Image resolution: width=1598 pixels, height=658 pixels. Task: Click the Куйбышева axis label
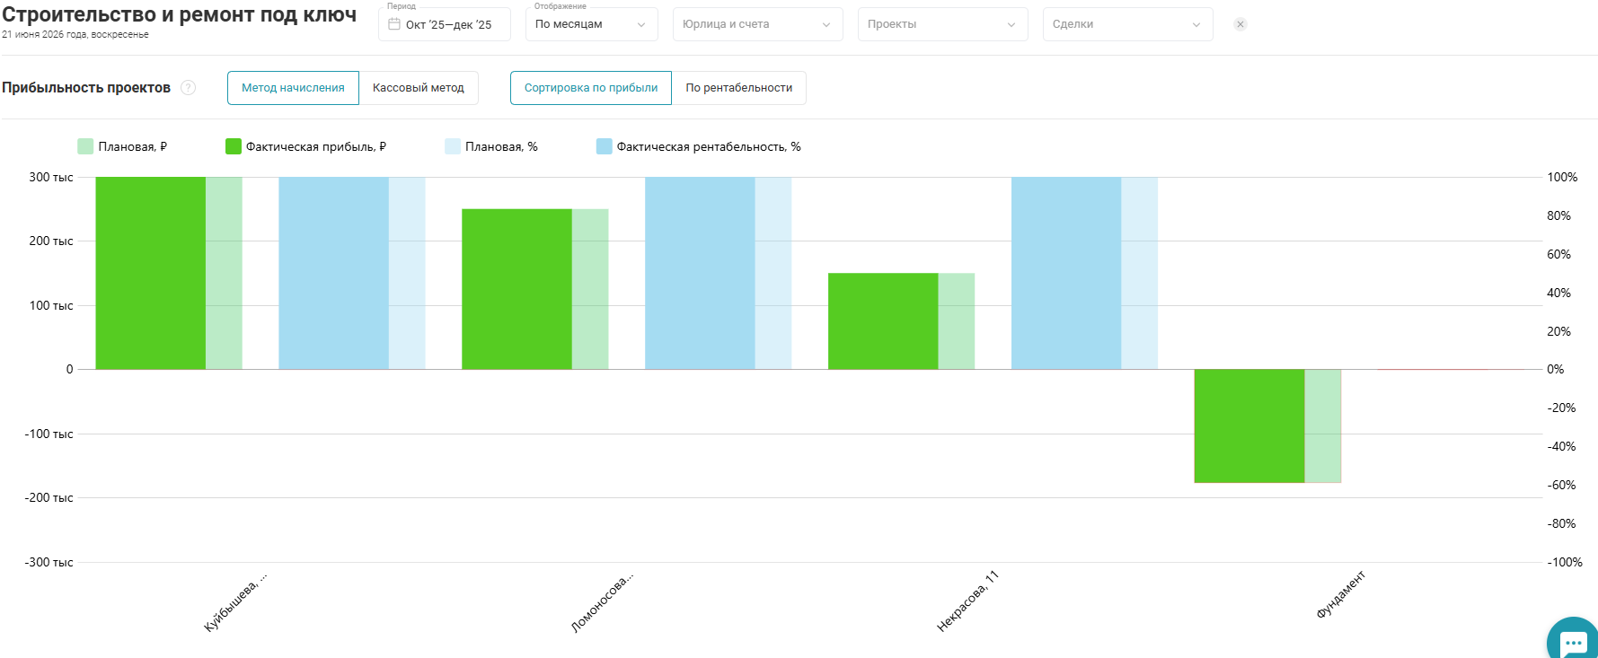tap(235, 601)
